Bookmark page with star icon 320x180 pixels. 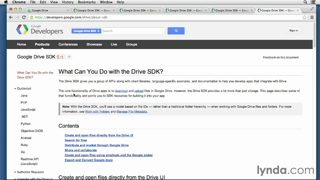point(304,17)
